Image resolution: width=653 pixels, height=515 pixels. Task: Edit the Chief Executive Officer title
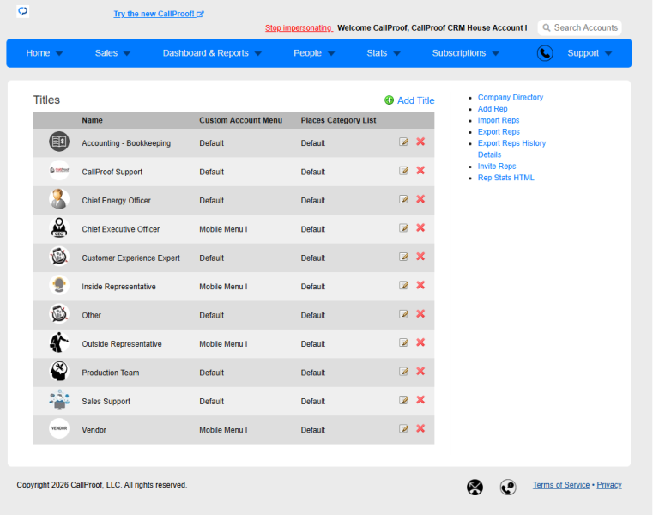coord(403,228)
